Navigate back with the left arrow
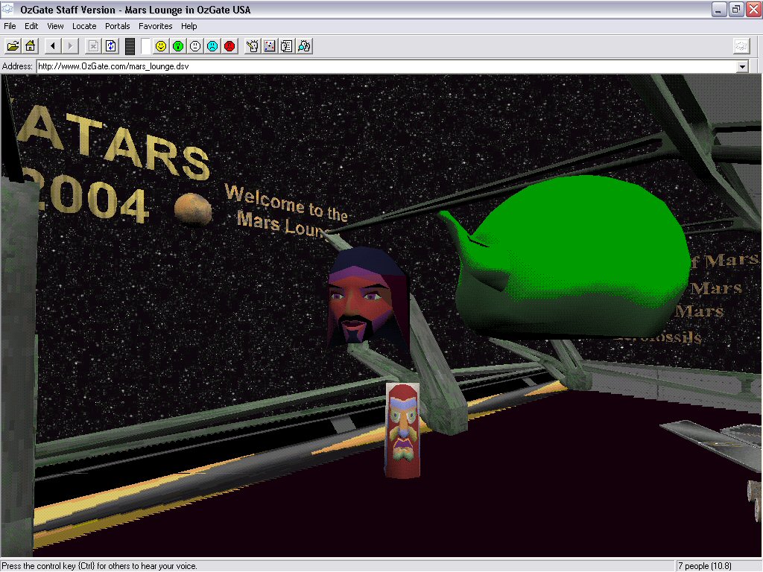763x572 pixels. [x=53, y=46]
